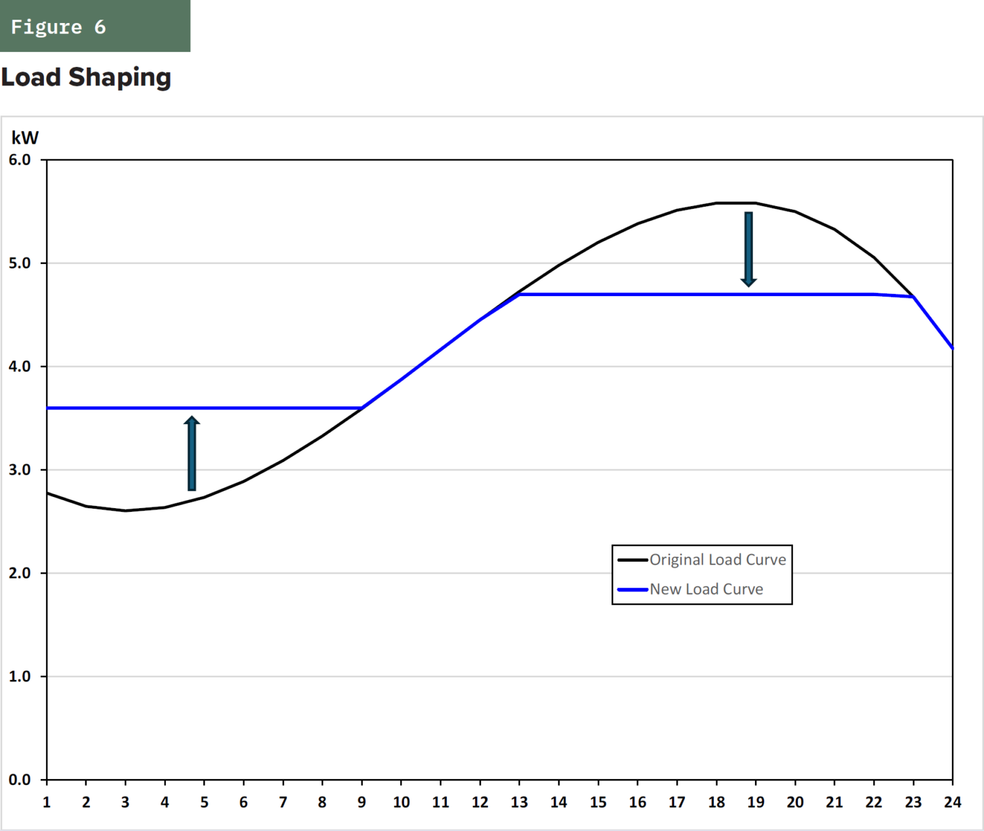This screenshot has width=984, height=831.
Task: Click the 3.0 label on the y-axis
Action: pyautogui.click(x=20, y=470)
